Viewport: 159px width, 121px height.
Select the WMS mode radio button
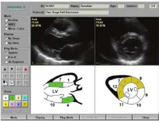[x=6, y=25]
